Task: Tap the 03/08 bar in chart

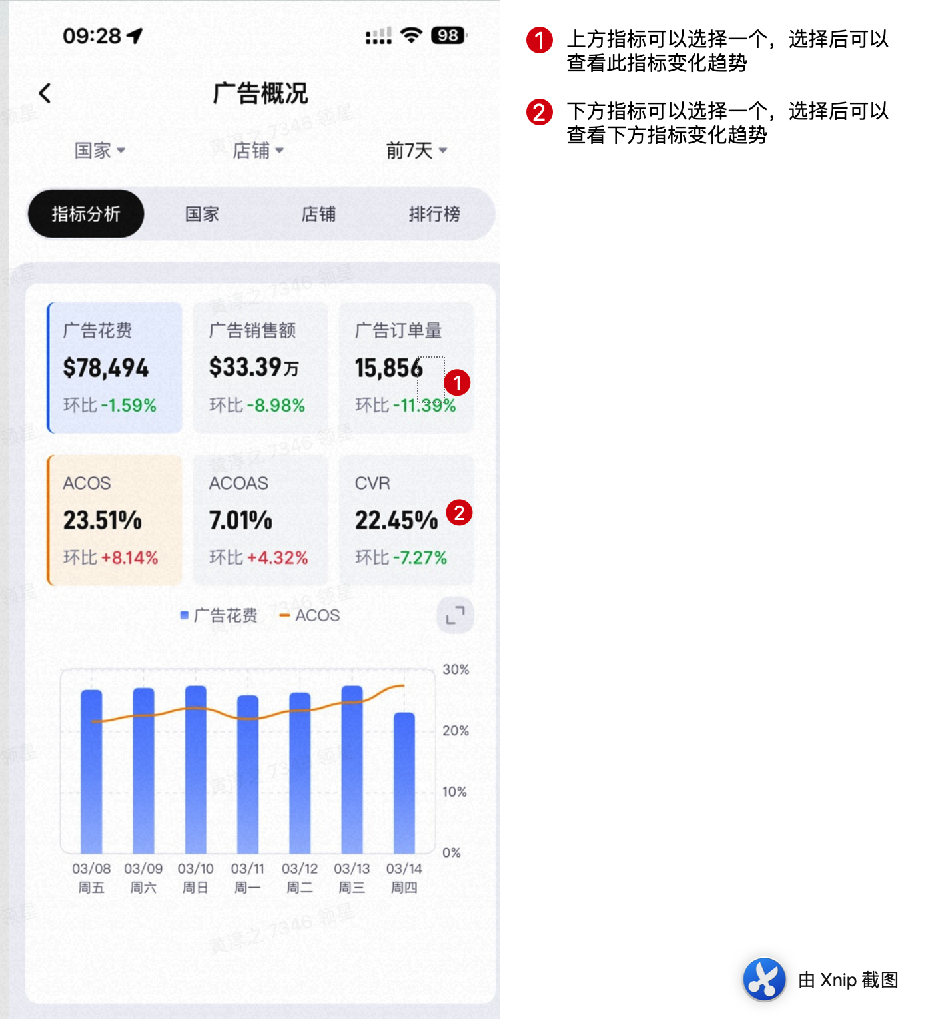Action: click(91, 771)
